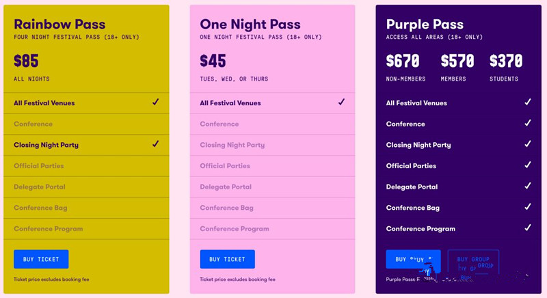This screenshot has width=547, height=298.
Task: Click the Rainbow Pass Closing Night Party checkmark
Action: (156, 144)
